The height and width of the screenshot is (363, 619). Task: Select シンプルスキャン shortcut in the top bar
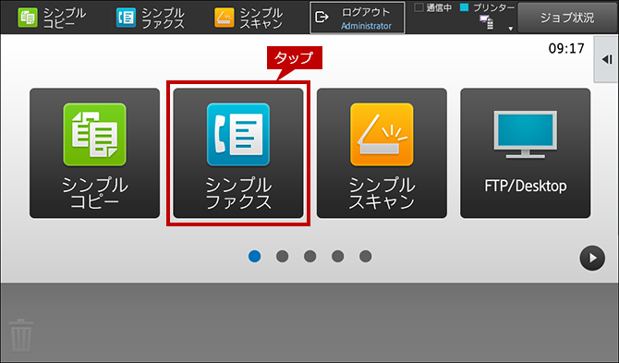[x=249, y=18]
